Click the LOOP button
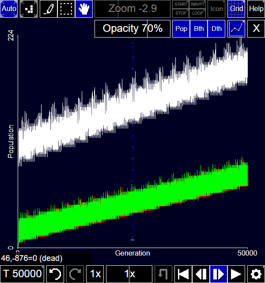Image resolution: width=265 pixels, height=283 pixels. pos(197,13)
